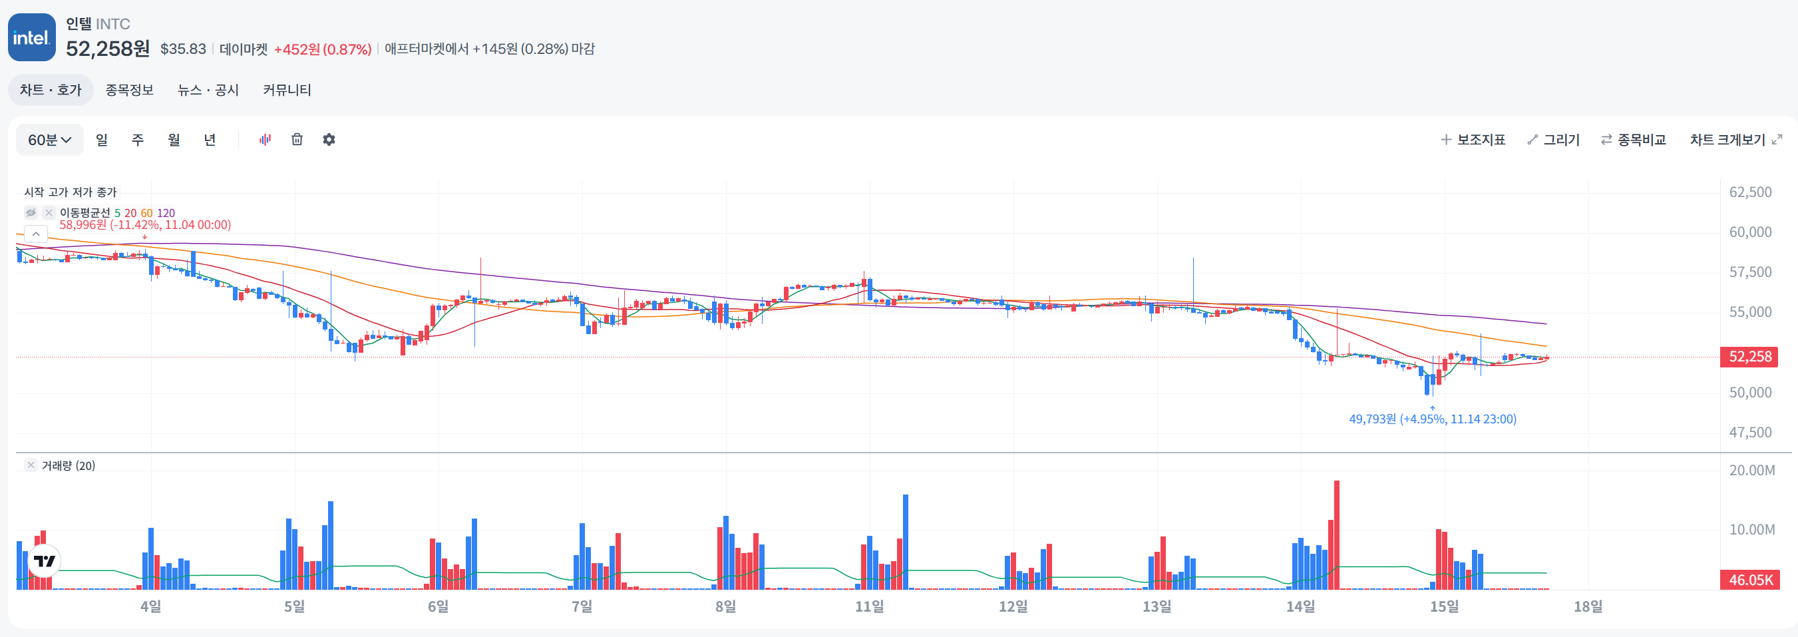Click the 18일 date label on axis

pyautogui.click(x=1588, y=606)
